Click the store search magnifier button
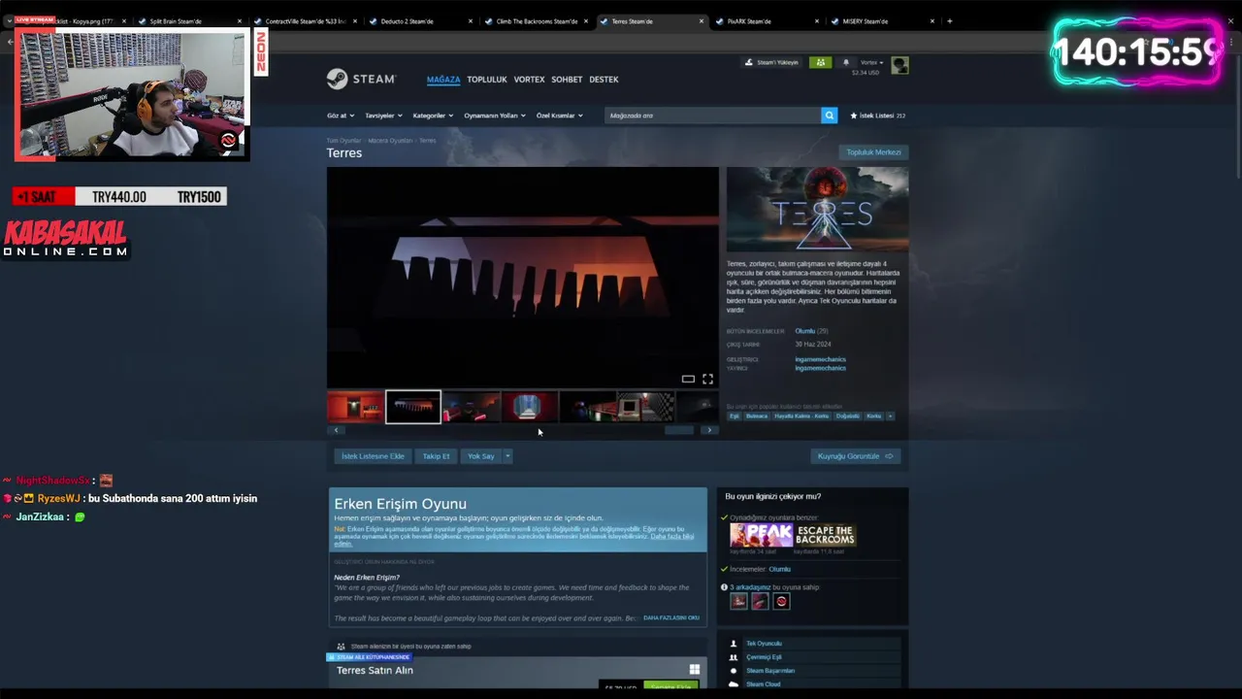This screenshot has height=699, width=1242. tap(829, 116)
